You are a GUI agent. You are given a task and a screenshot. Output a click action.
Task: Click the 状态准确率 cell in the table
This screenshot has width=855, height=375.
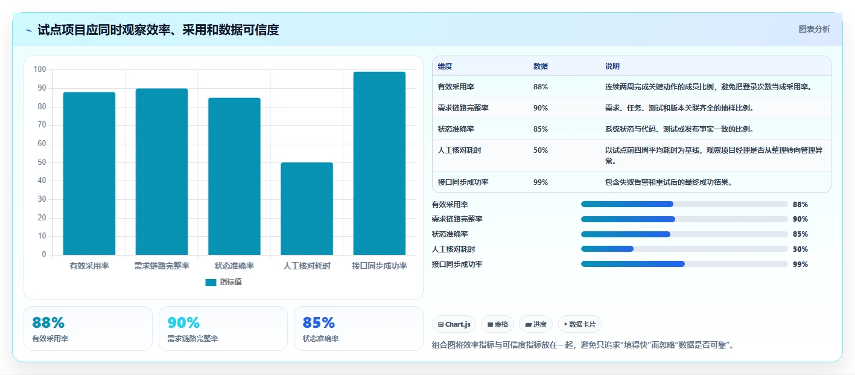click(456, 129)
